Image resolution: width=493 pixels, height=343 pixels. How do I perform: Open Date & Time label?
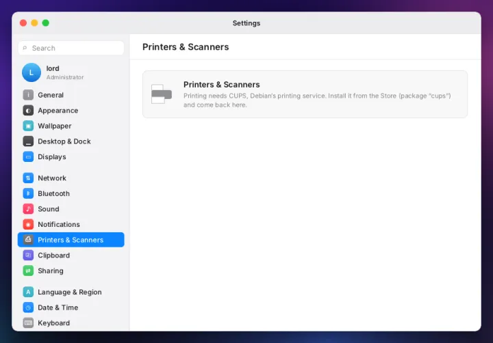coord(58,307)
